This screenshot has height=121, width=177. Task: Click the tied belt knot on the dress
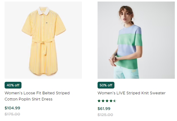43,43
